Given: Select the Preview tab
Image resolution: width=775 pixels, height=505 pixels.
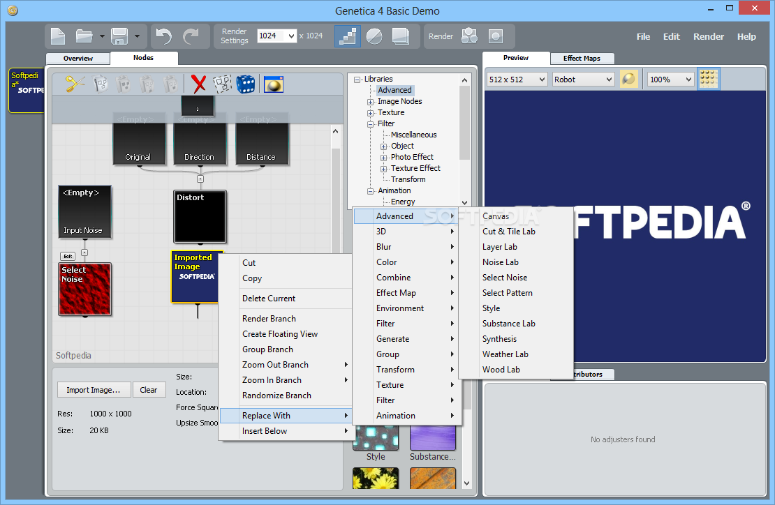Looking at the screenshot, I should click(515, 58).
